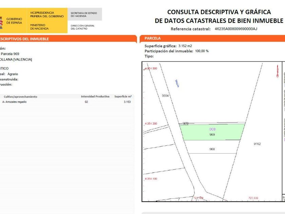Click the PARCELA section header

152,38
